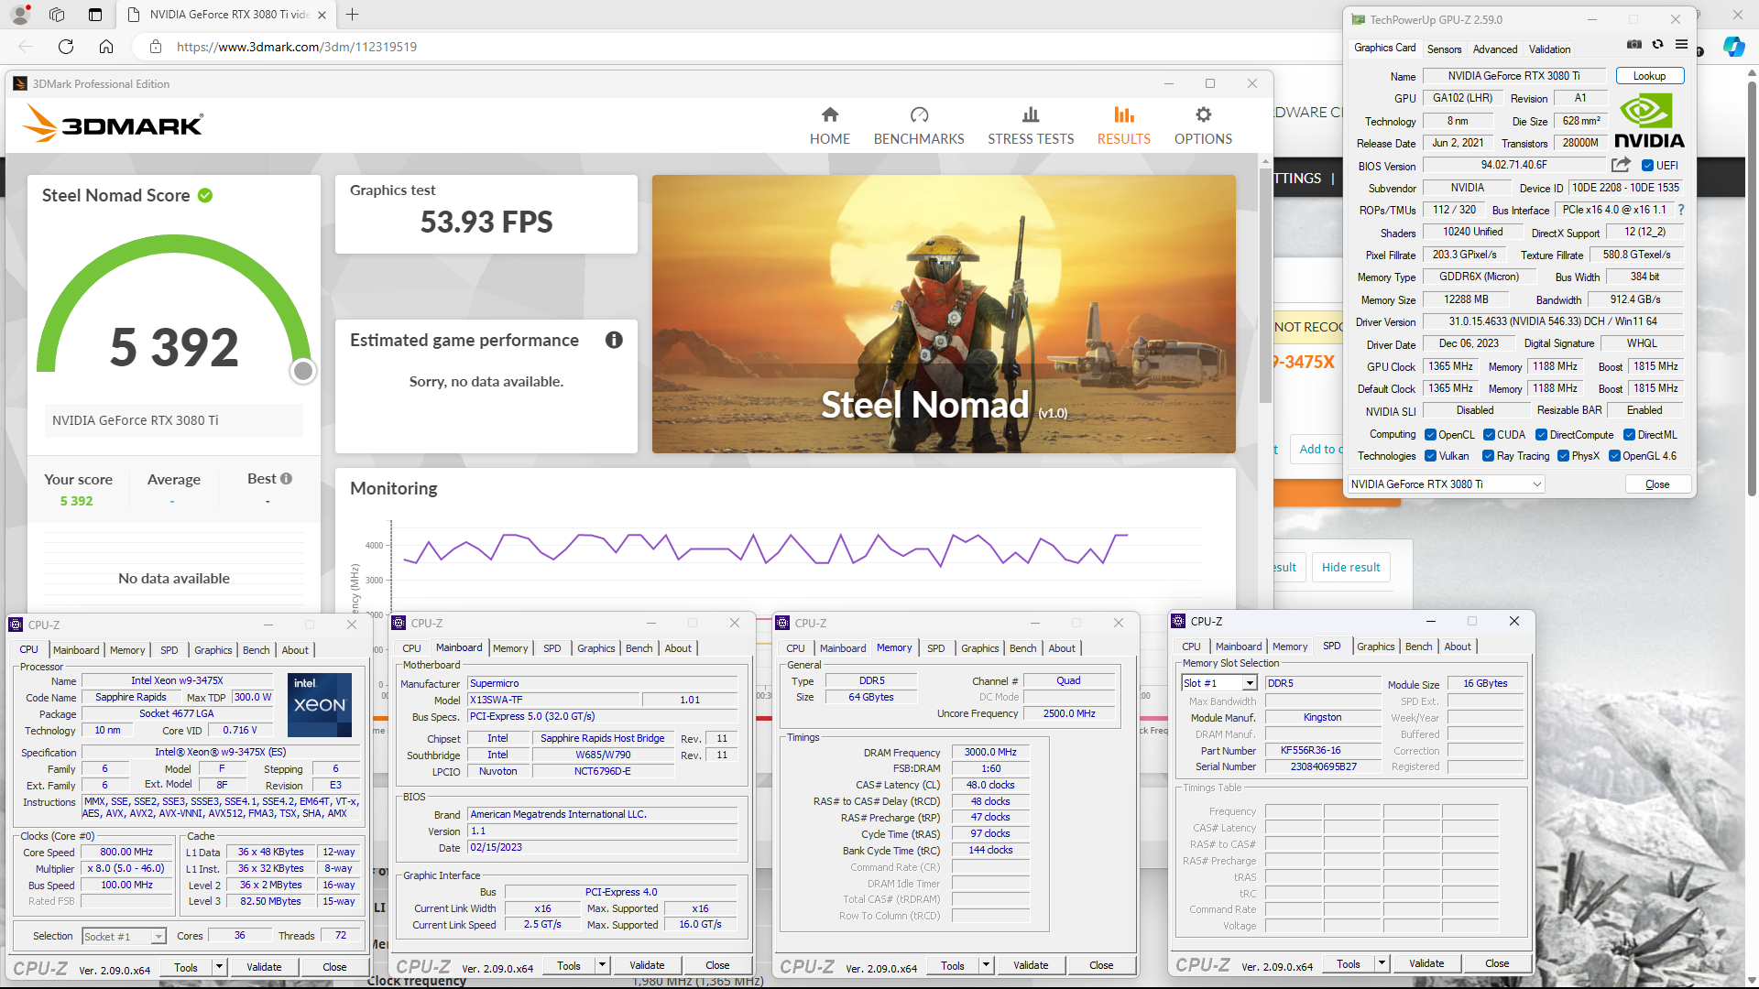This screenshot has width=1759, height=989.
Task: Expand Tools arrow in CPU-Z SPD window
Action: pos(1382,963)
